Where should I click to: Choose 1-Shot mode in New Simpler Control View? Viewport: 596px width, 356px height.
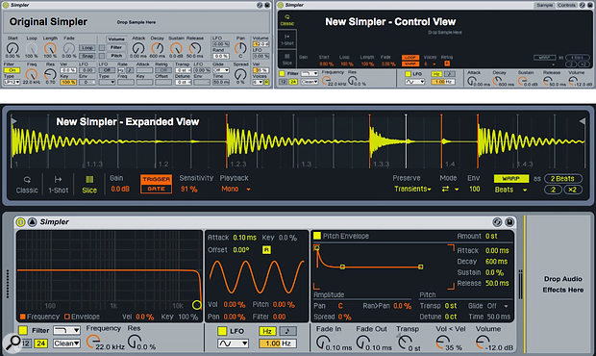(287, 39)
